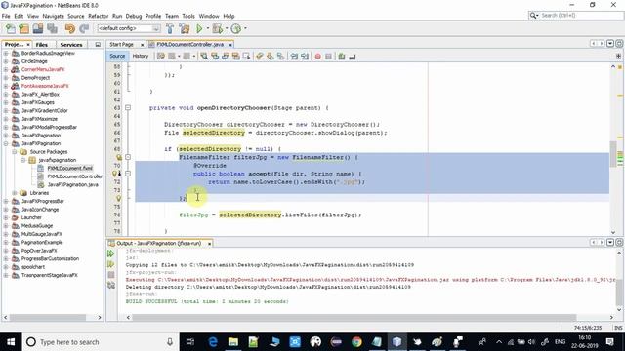Click the Stop icon in Output panel

click(110, 275)
